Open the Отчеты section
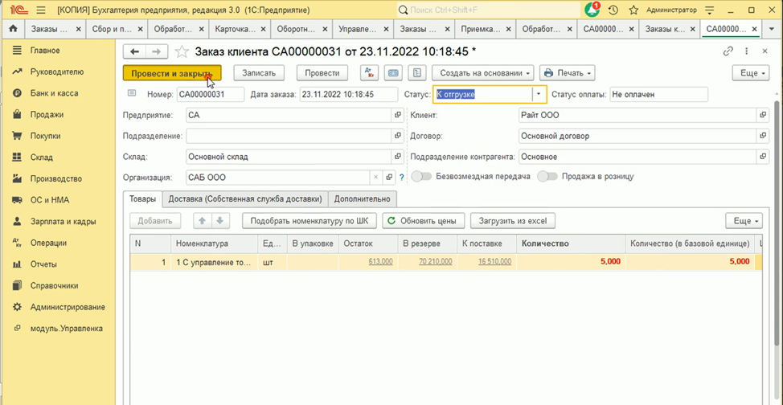 [43, 264]
